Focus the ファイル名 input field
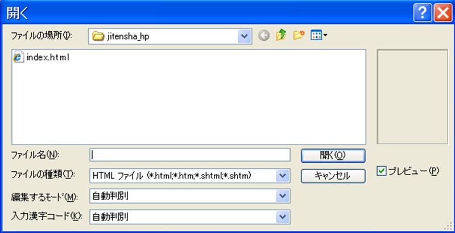The height and width of the screenshot is (233, 455). (x=190, y=155)
